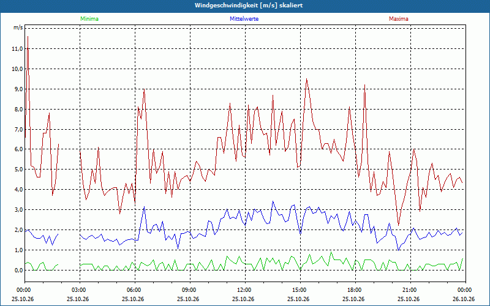Click the green Minima legend label
The image size is (490, 306).
(89, 19)
